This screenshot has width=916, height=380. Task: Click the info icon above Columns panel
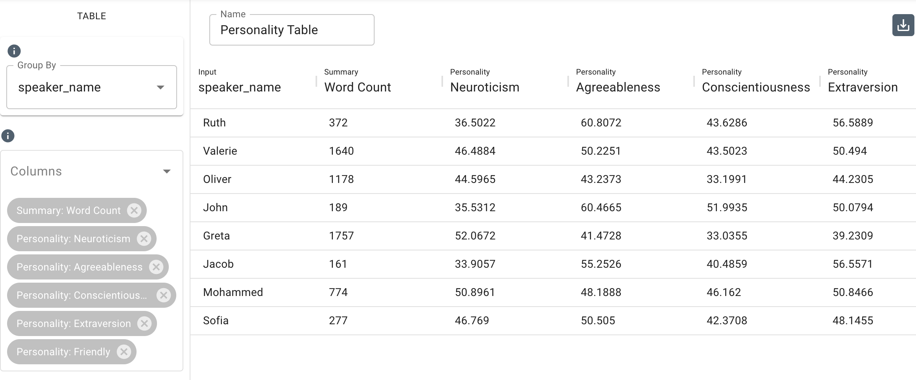(x=8, y=136)
